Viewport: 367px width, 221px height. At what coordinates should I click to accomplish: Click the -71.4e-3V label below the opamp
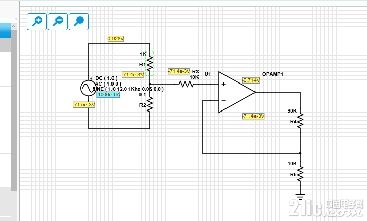pyautogui.click(x=253, y=116)
